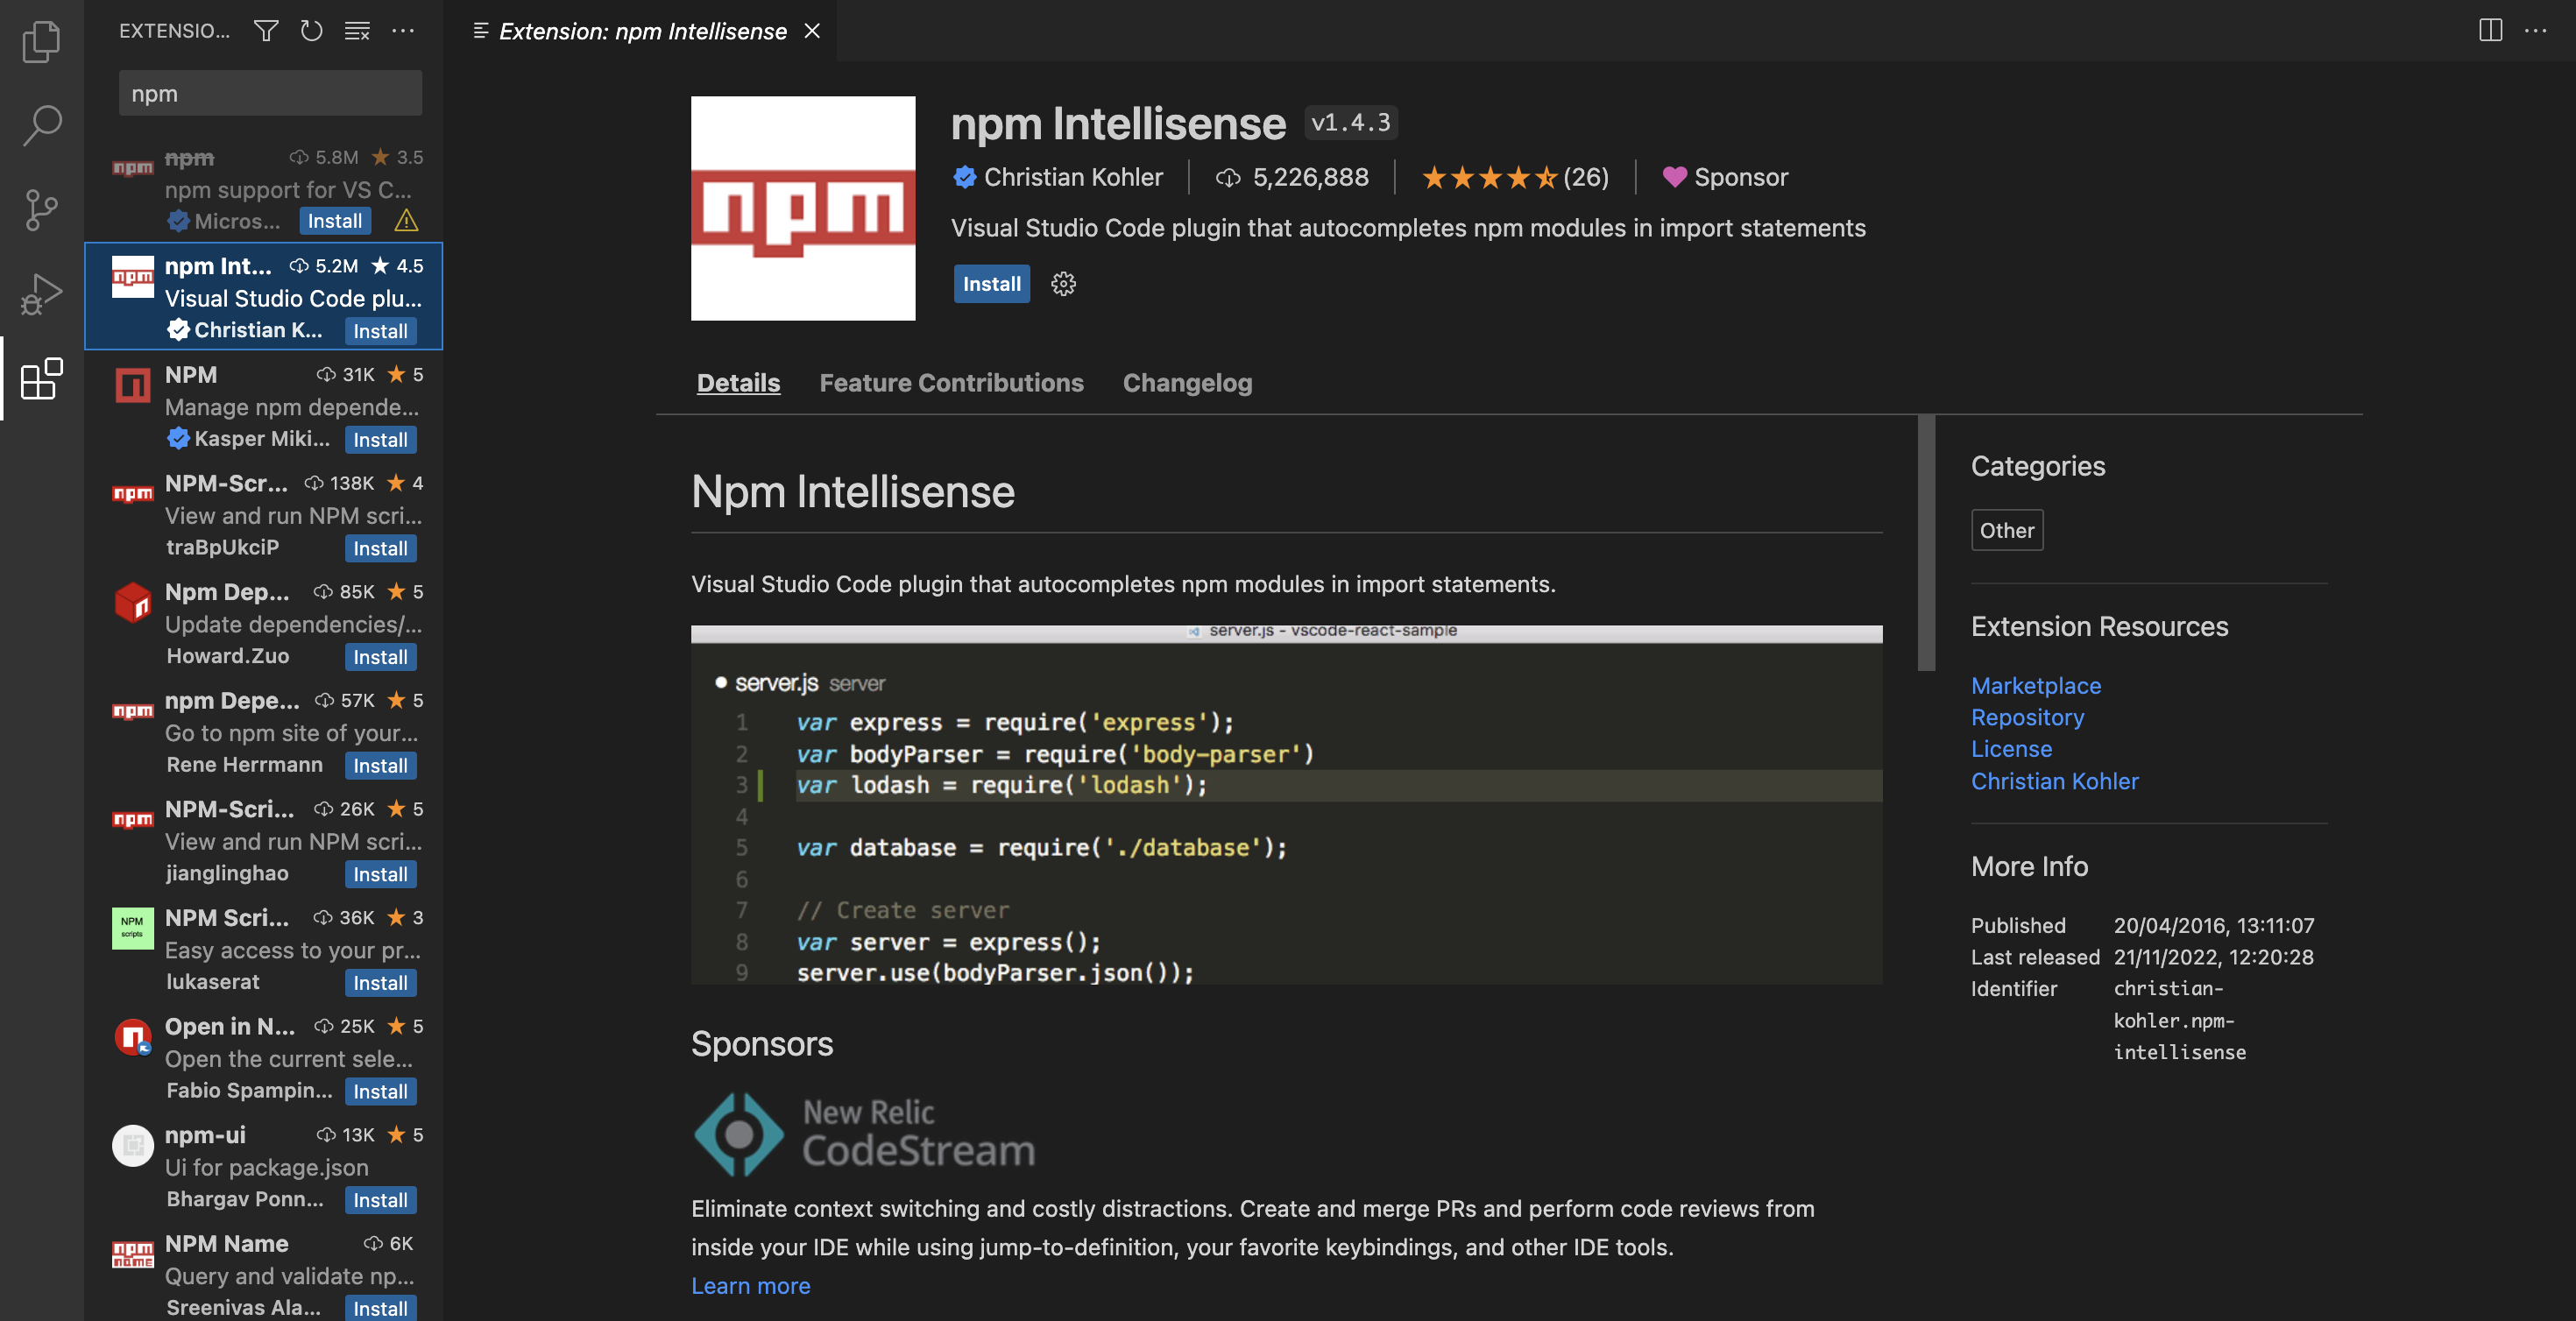Open the Search view in activity bar
2576x1321 pixels.
click(41, 126)
